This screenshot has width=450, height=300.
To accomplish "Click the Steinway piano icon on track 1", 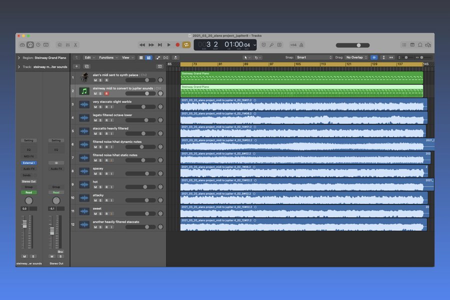I will pos(84,77).
